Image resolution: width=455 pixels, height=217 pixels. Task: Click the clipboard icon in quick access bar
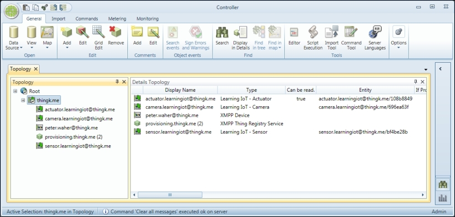click(26, 8)
